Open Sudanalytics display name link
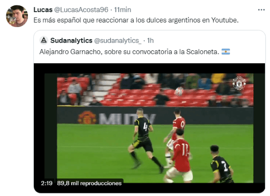Image resolution: width=270 pixels, height=196 pixels. click(x=71, y=40)
